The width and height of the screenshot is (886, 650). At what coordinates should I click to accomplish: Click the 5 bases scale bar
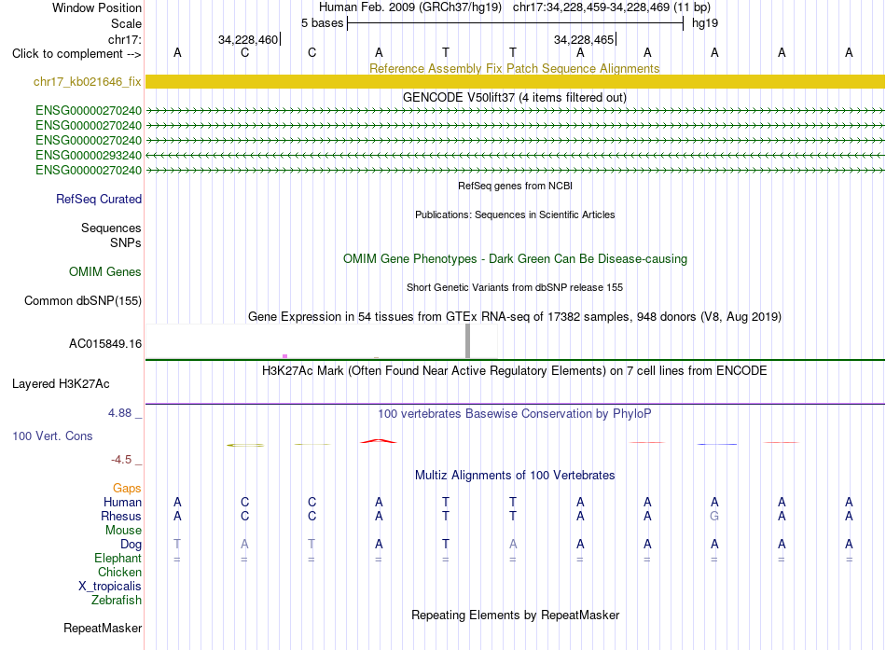[x=516, y=23]
